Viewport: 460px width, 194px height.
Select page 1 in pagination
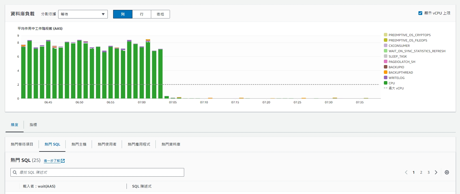point(414,172)
